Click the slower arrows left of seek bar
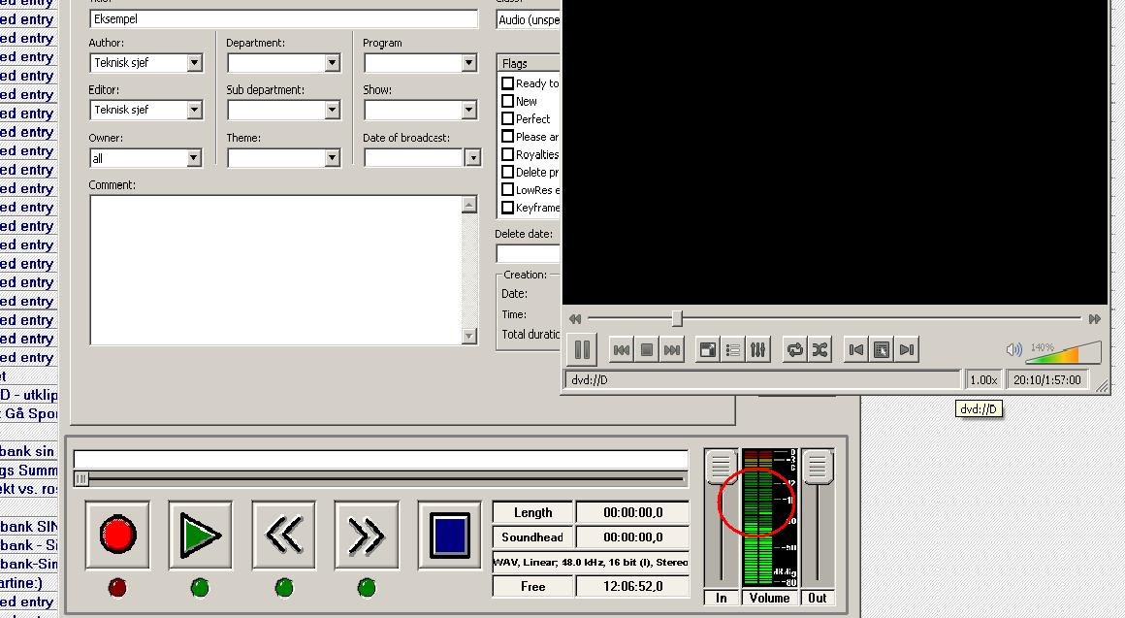 click(x=575, y=318)
